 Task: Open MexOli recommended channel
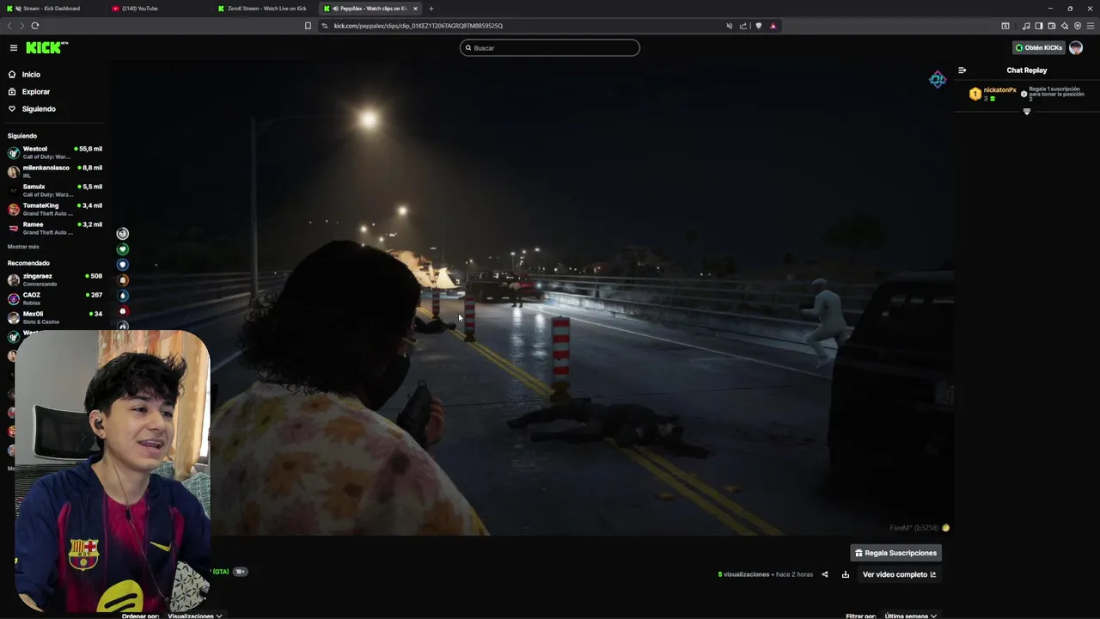[x=55, y=317]
